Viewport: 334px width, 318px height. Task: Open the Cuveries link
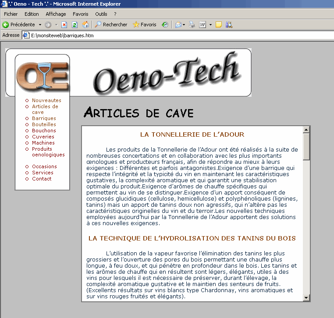pyautogui.click(x=43, y=137)
